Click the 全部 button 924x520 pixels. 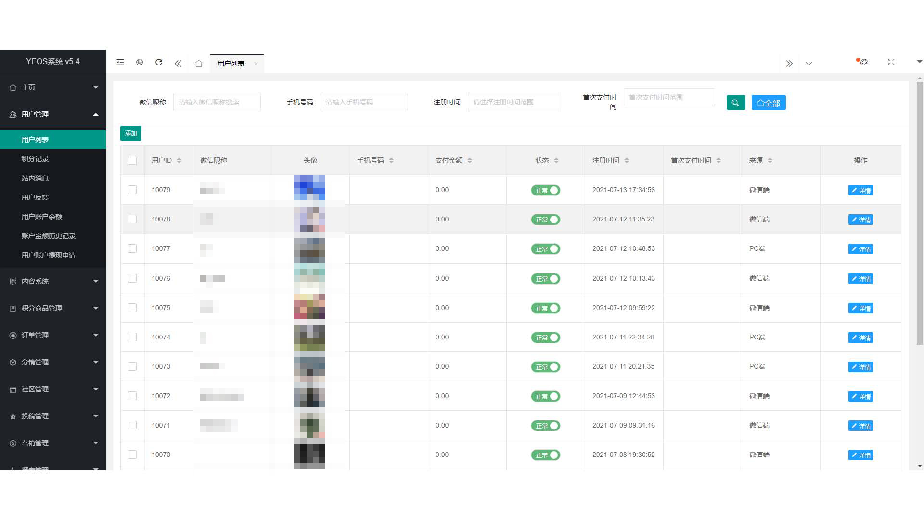[769, 103]
